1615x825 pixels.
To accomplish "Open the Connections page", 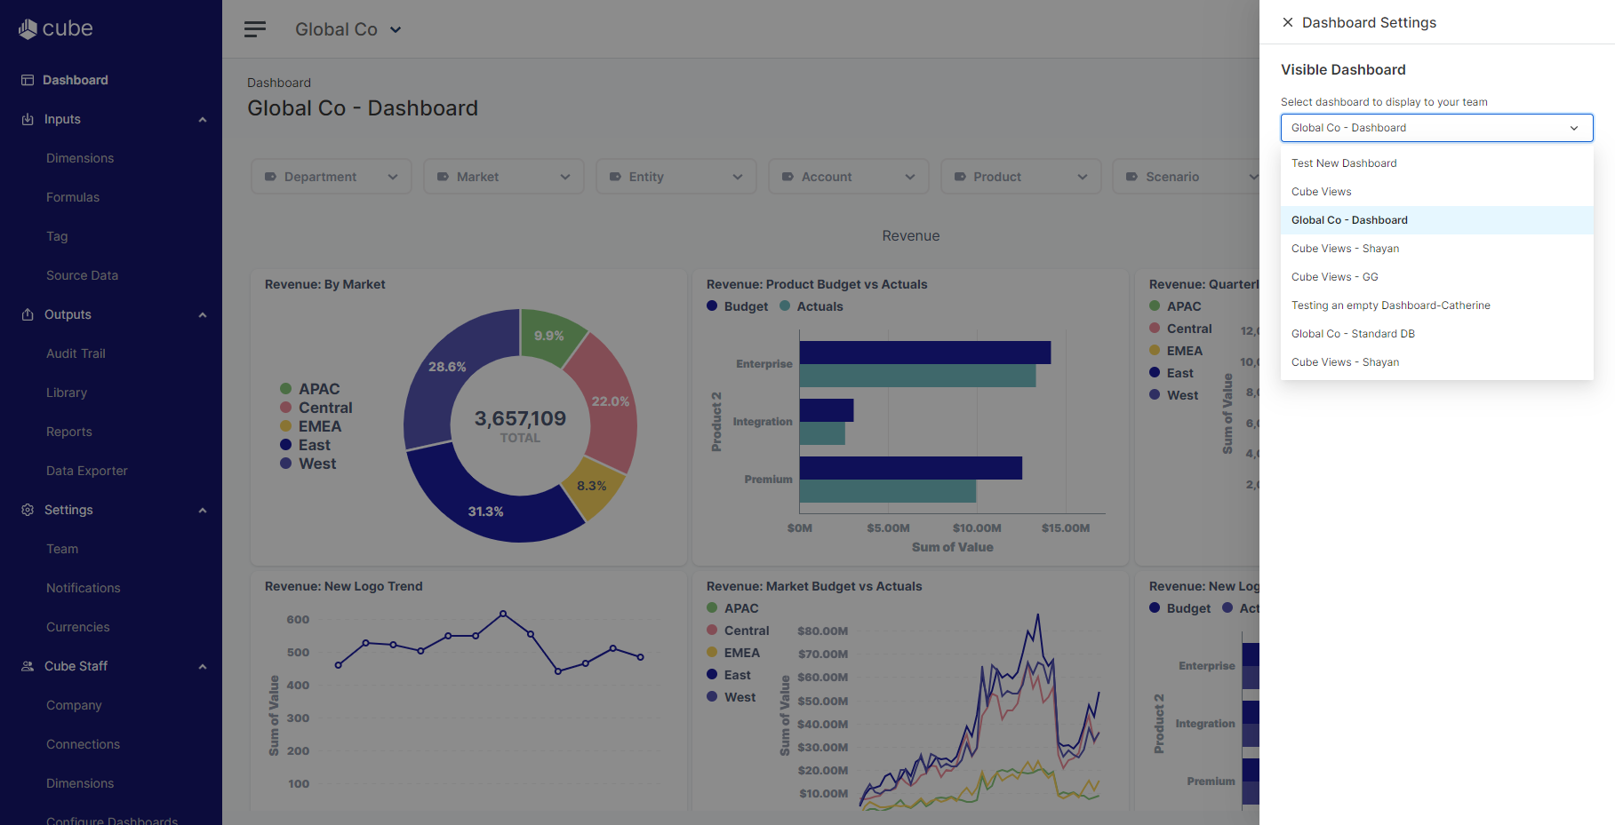I will [x=83, y=744].
